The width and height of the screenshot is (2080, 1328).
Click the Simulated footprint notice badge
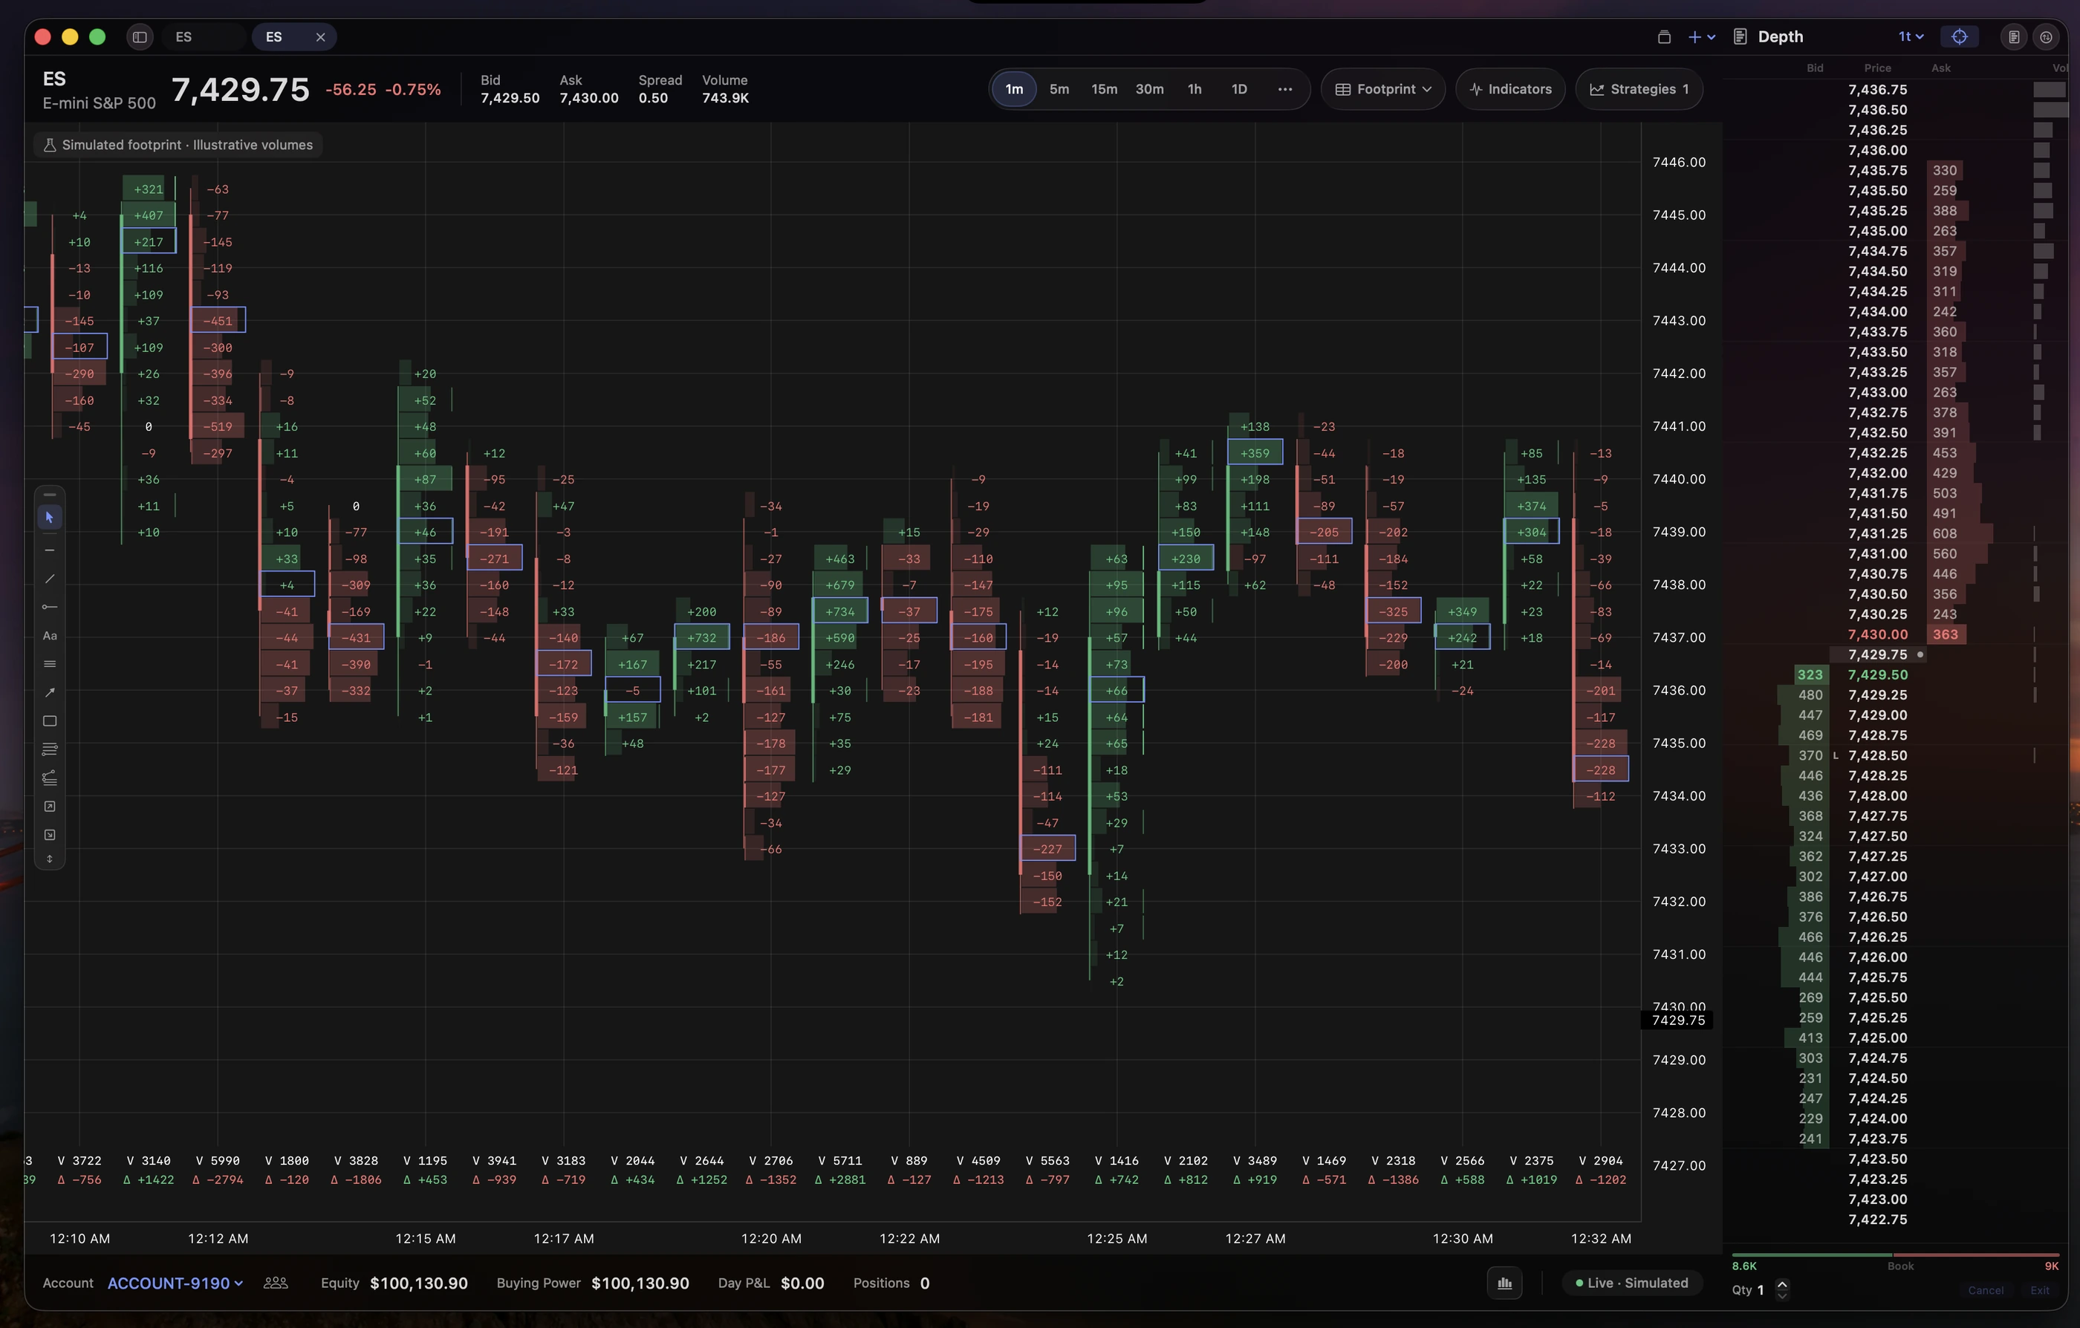178,145
